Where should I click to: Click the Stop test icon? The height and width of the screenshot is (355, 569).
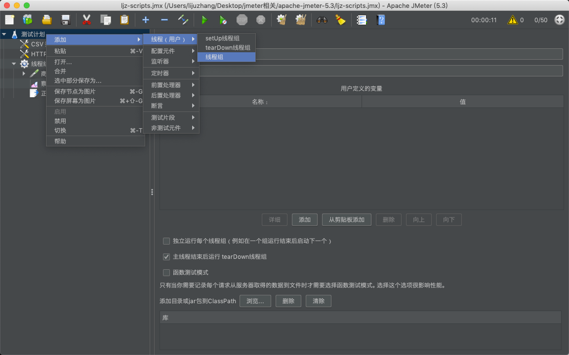click(242, 20)
